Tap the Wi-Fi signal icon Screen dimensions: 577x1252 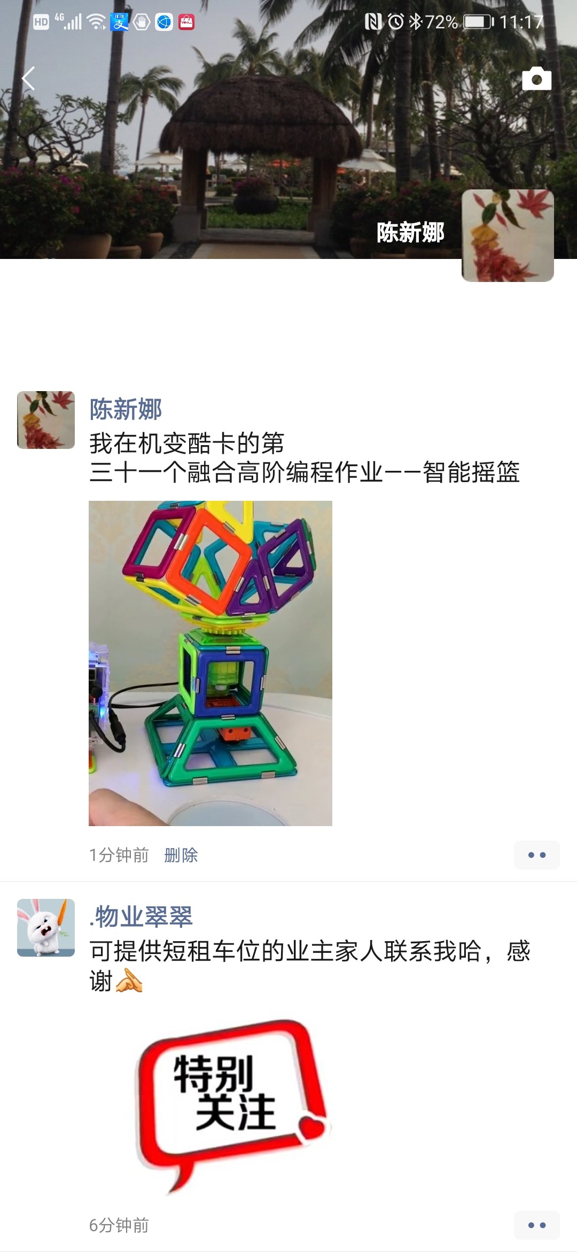click(x=97, y=22)
